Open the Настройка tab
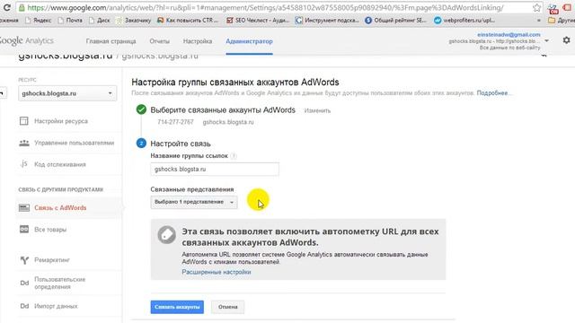Viewport: 575px width, 323px height. pyautogui.click(x=198, y=41)
